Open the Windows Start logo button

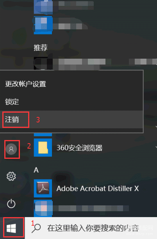(x=11, y=228)
